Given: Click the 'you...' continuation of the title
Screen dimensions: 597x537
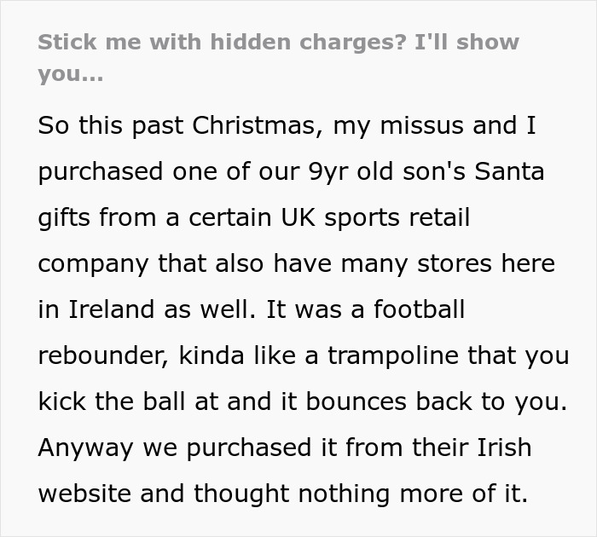Looking at the screenshot, I should 71,74.
